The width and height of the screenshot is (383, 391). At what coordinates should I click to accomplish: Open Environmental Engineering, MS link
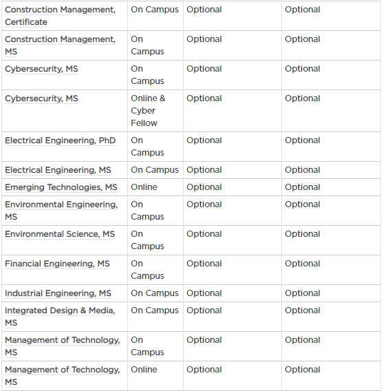click(x=61, y=211)
